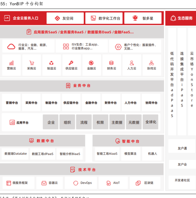The image size is (196, 198).
Task: Click the hexagon icon for 客户个性化
Action: 118,47
